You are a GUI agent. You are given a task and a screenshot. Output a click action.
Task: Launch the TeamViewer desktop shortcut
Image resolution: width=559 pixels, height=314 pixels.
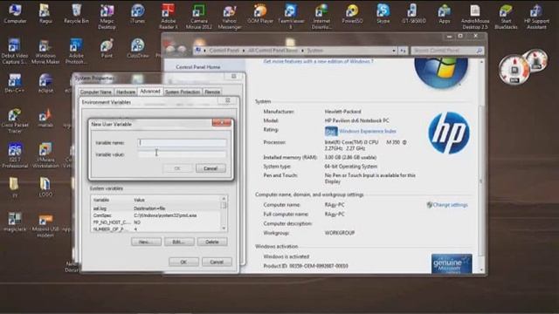click(291, 17)
